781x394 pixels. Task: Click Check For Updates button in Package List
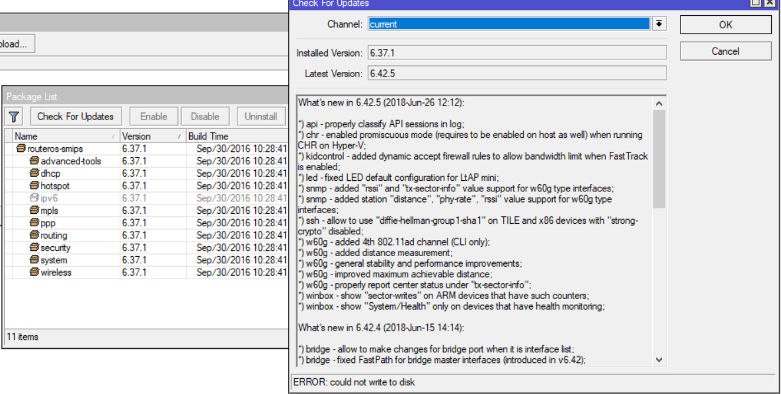pos(75,117)
